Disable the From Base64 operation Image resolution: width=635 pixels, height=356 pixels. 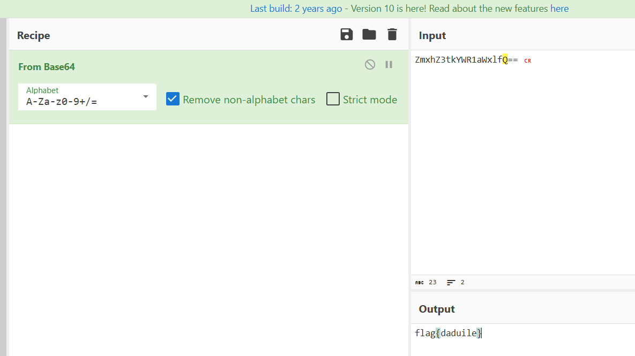coord(370,64)
